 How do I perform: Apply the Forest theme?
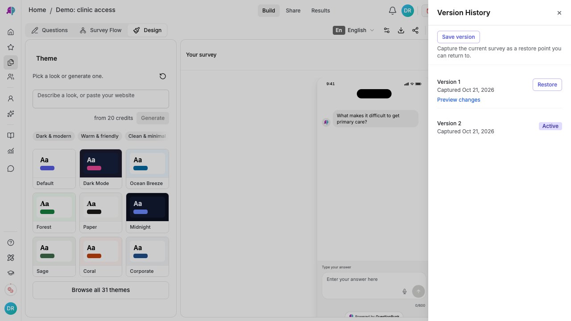click(x=54, y=213)
